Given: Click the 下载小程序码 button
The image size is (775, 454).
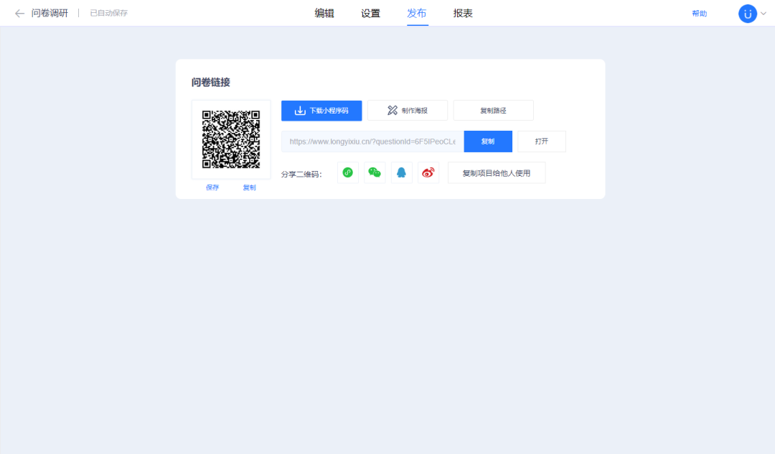Looking at the screenshot, I should click(321, 111).
